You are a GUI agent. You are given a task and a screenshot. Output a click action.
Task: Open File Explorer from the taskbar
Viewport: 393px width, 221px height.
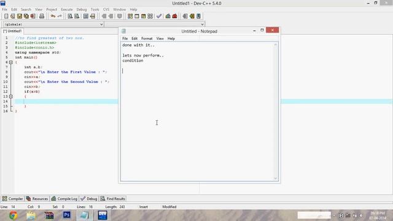coord(31,215)
